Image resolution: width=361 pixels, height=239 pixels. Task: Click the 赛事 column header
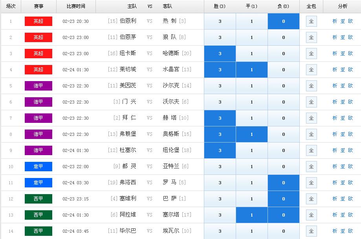pyautogui.click(x=38, y=6)
